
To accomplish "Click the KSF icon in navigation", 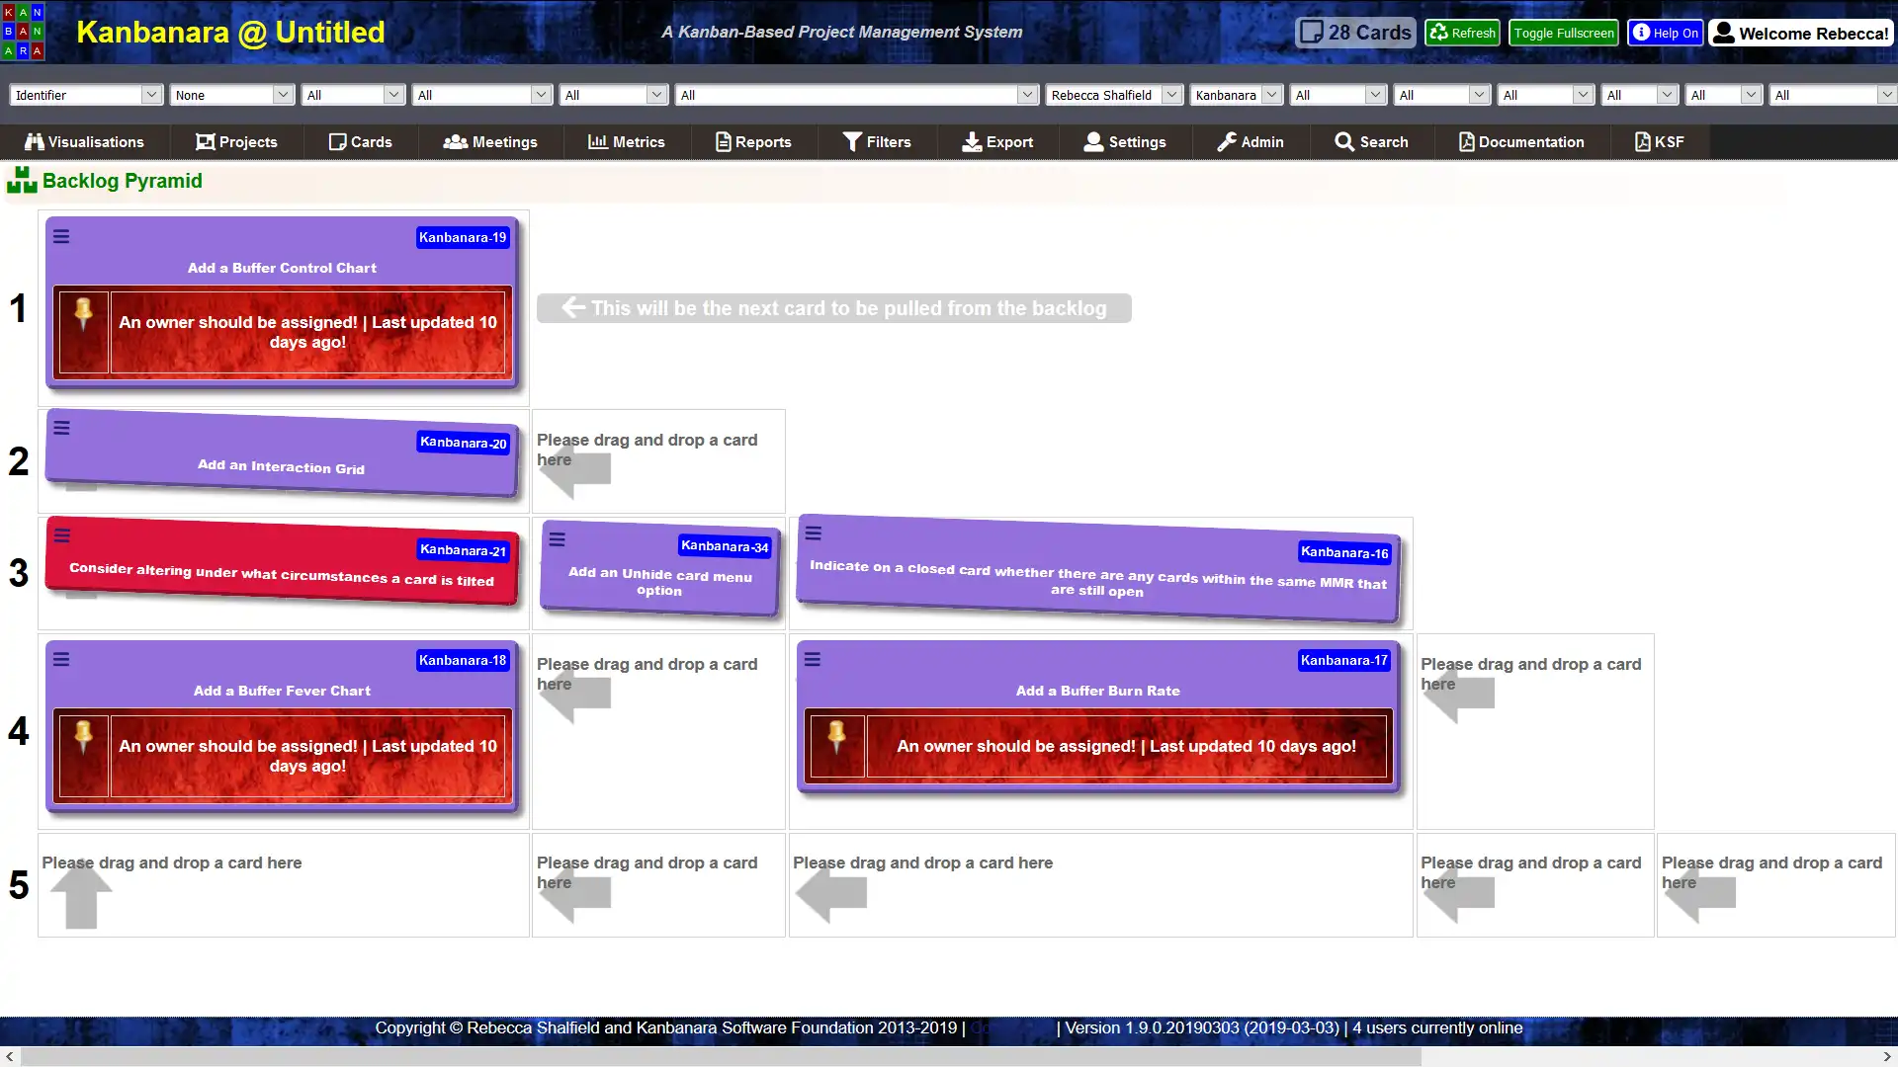I will [1640, 142].
